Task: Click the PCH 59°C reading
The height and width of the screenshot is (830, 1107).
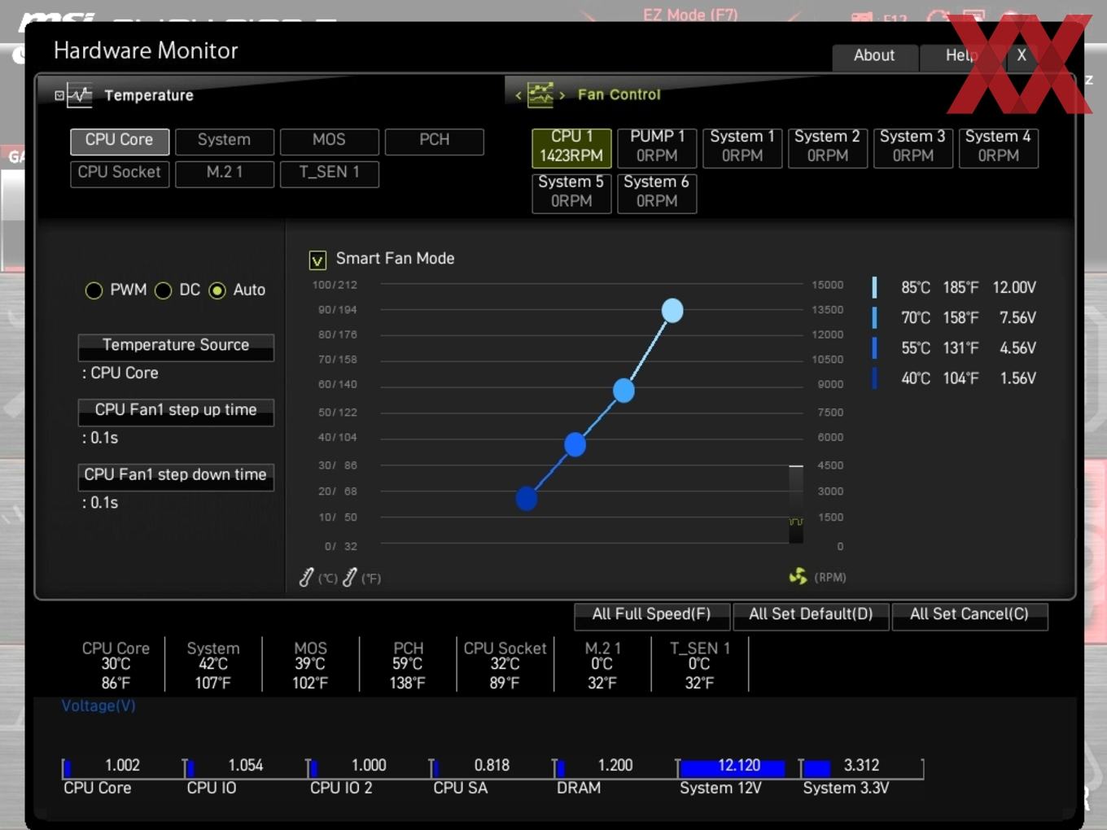Action: point(408,666)
